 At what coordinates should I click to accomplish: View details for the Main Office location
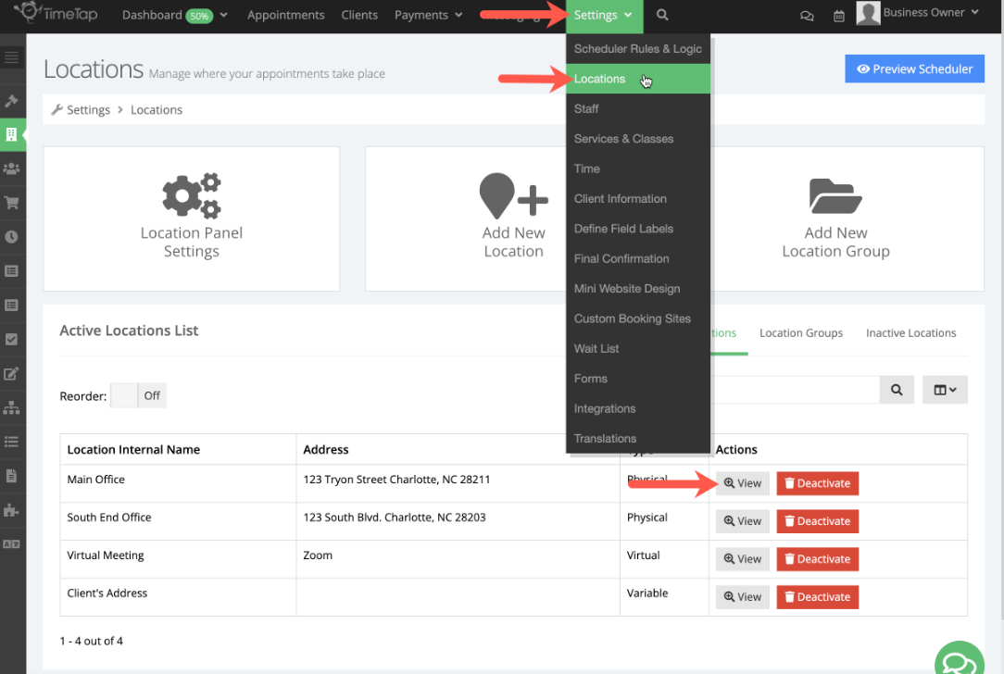tap(742, 482)
